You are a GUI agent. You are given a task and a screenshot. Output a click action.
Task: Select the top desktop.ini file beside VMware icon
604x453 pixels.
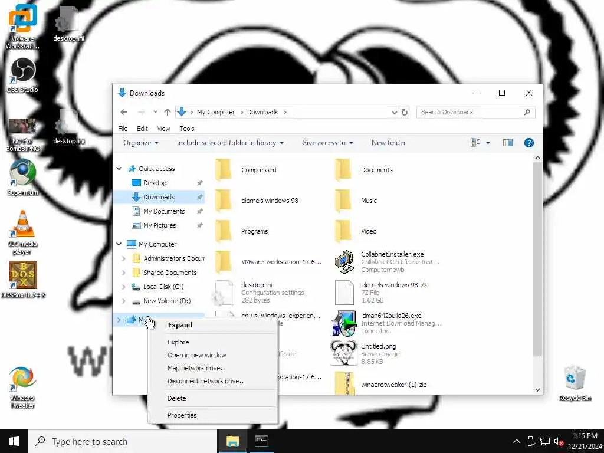tap(68, 24)
